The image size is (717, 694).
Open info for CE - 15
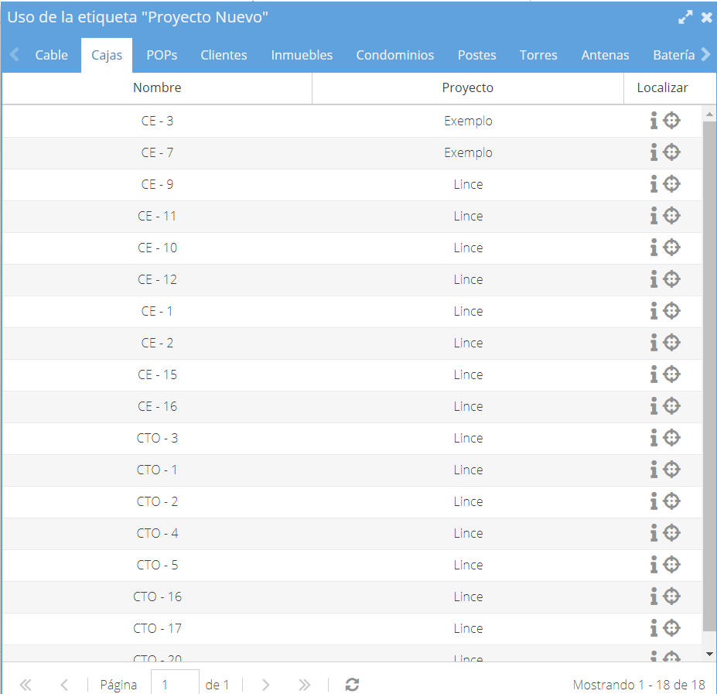coord(654,374)
